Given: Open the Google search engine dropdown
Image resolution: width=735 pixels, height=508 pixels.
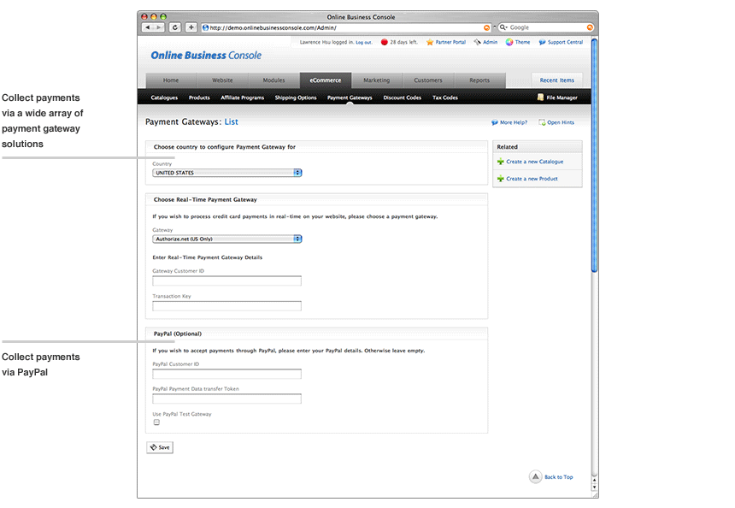Looking at the screenshot, I should pyautogui.click(x=503, y=27).
